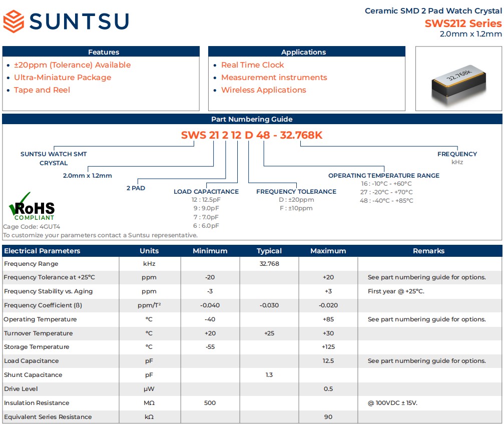Click the SUNTSU wordmark text
This screenshot has width=504, height=426.
pos(79,22)
